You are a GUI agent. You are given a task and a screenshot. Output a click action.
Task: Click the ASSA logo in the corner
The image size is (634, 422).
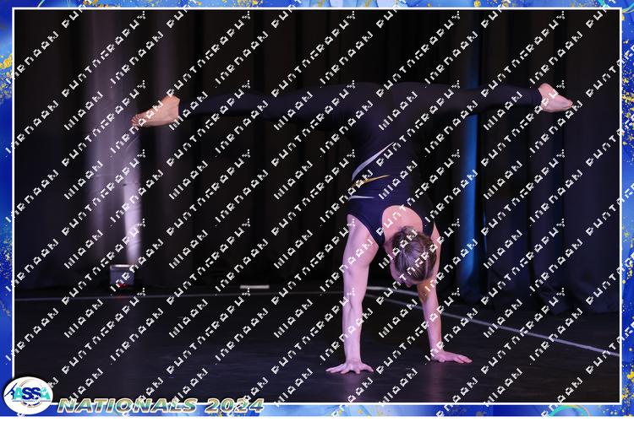pos(27,394)
